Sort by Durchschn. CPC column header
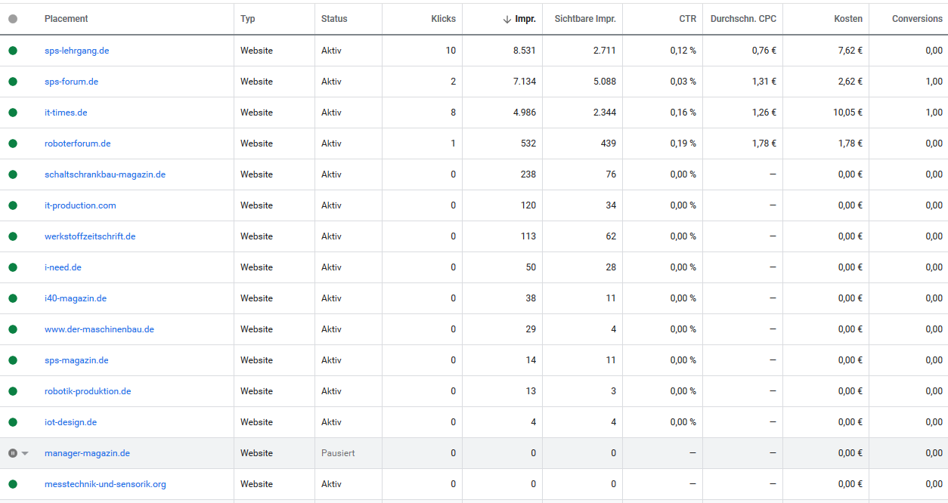The width and height of the screenshot is (948, 503). (743, 19)
